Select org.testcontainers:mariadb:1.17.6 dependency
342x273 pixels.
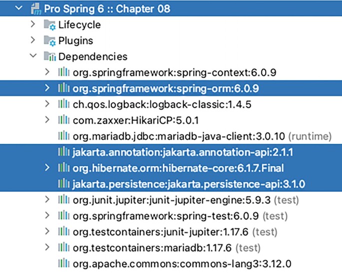tap(153, 248)
